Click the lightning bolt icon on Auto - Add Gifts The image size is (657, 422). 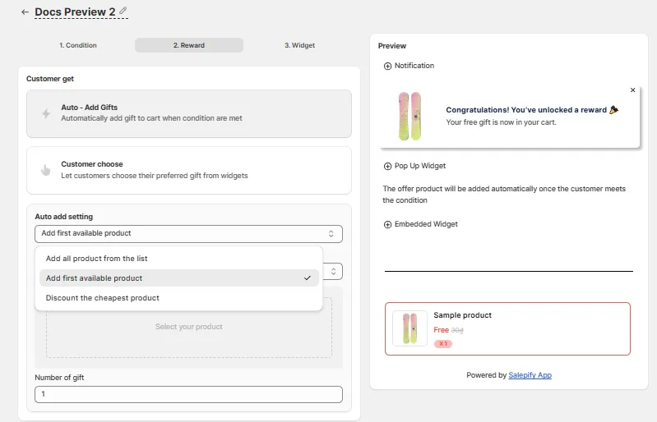click(46, 113)
